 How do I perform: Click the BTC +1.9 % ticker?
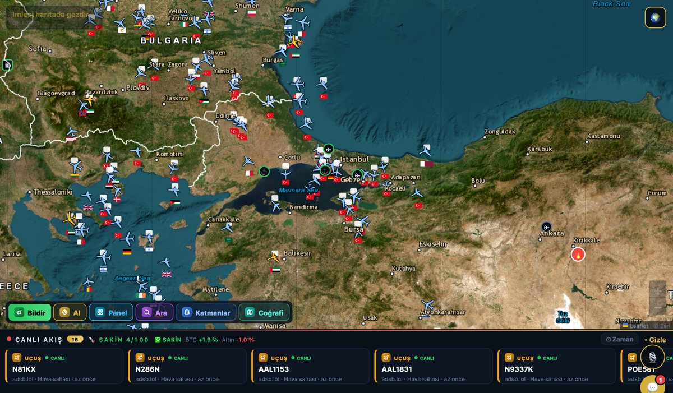pyautogui.click(x=201, y=340)
